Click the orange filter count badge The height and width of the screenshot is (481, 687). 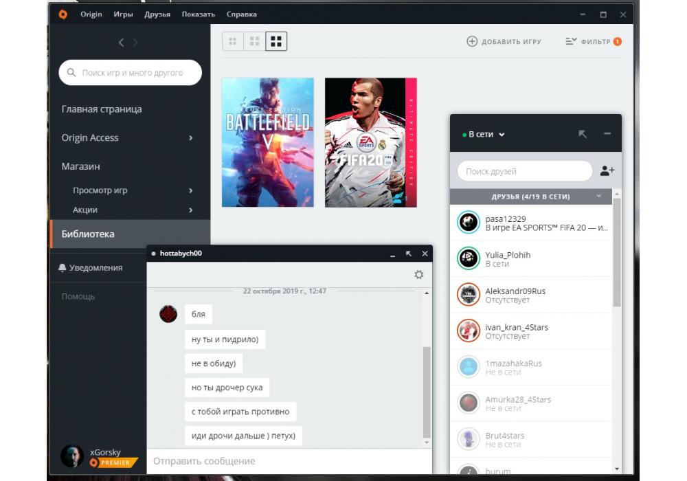click(x=618, y=42)
